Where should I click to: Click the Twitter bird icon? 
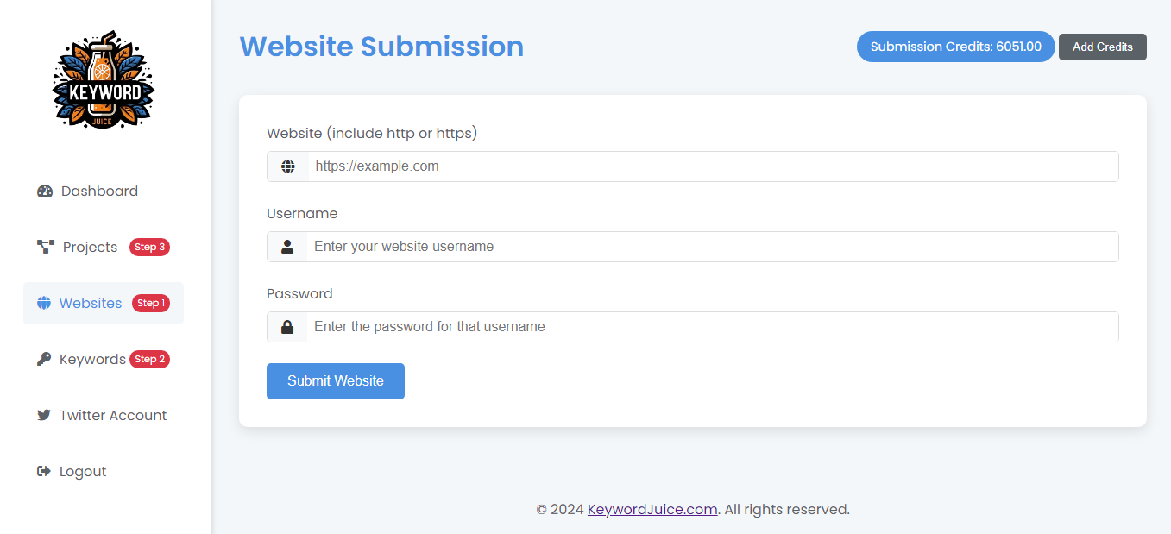[44, 415]
